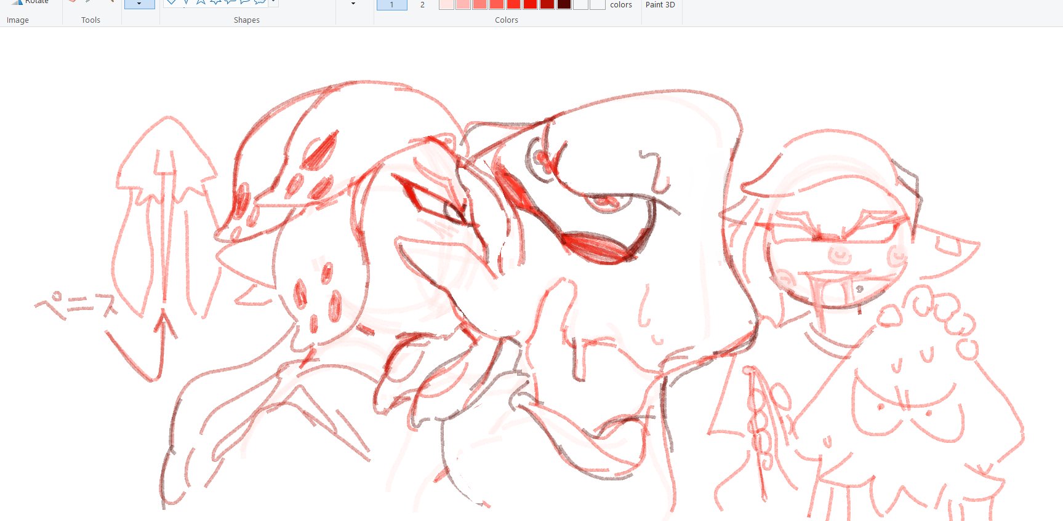The image size is (1063, 521).
Task: Select the darkest maroon custom swatch
Action: pos(564,4)
